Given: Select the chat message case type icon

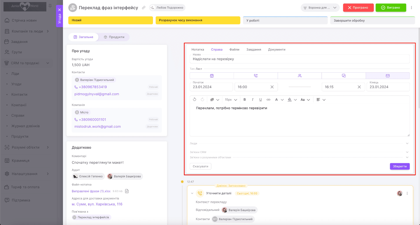Looking at the screenshot, I should [344, 76].
